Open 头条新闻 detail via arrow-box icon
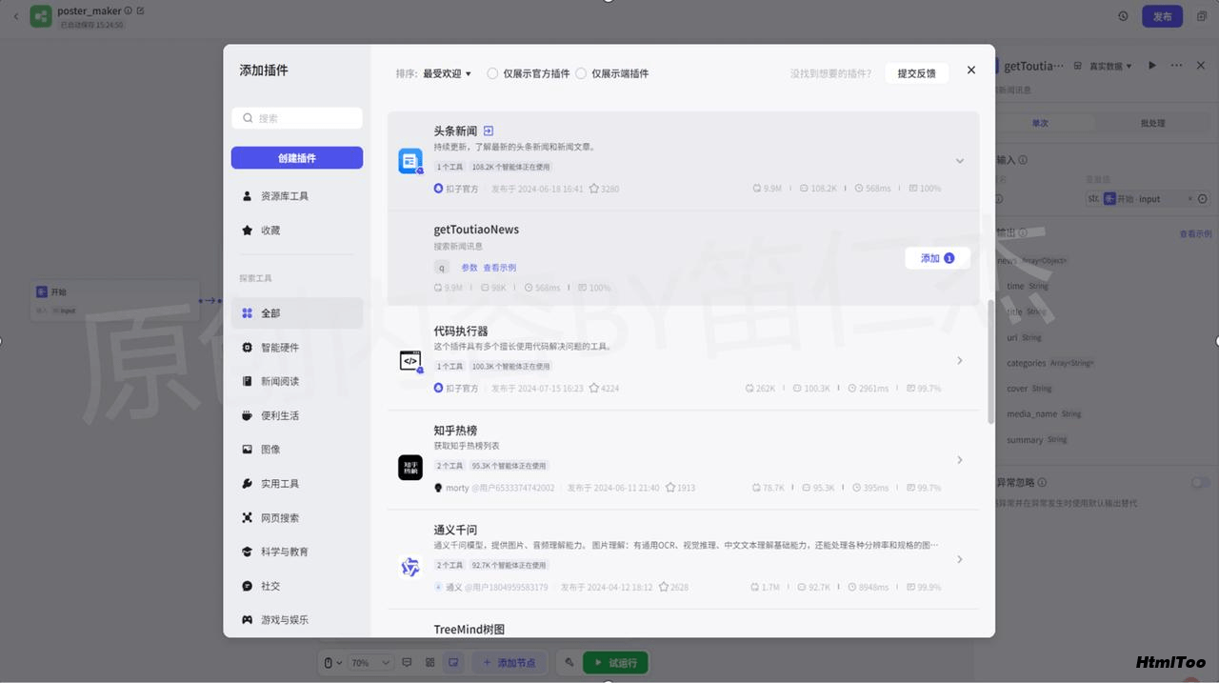Screen dimensions: 1219x683 (x=489, y=131)
